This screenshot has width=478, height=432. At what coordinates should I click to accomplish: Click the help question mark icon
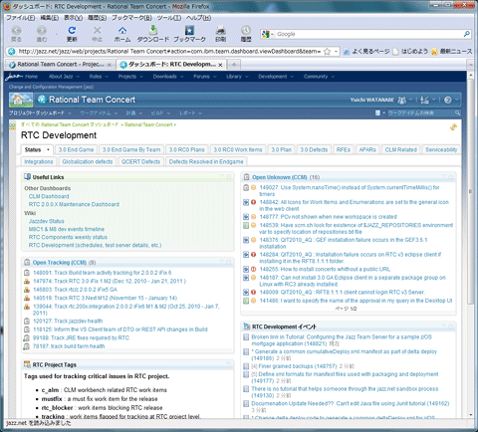pyautogui.click(x=448, y=100)
